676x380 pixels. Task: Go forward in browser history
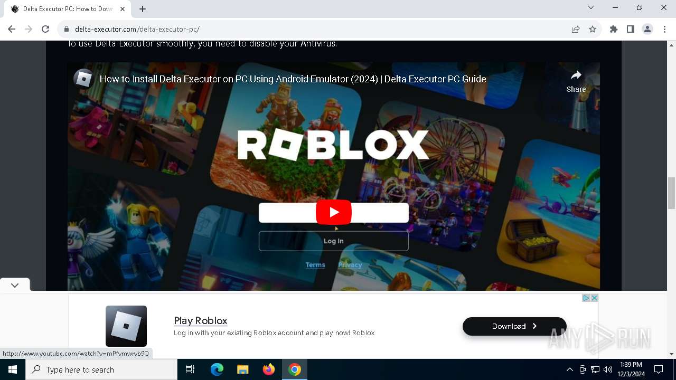[29, 29]
